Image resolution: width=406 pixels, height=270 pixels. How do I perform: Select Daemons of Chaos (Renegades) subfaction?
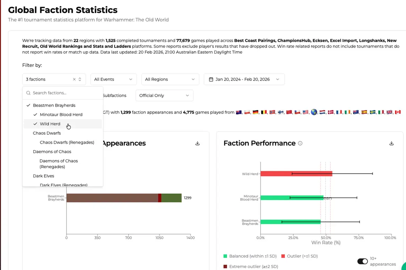pos(63,164)
